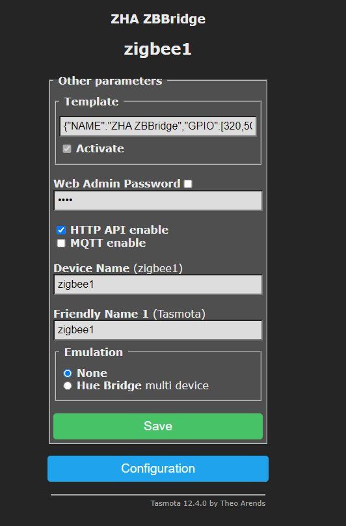
Task: Select the None emulation radio button
Action: [68, 374]
